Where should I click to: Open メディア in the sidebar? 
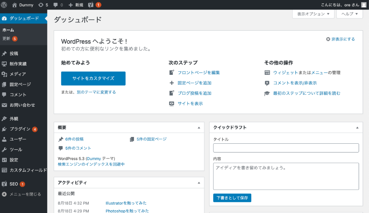[x=18, y=74]
